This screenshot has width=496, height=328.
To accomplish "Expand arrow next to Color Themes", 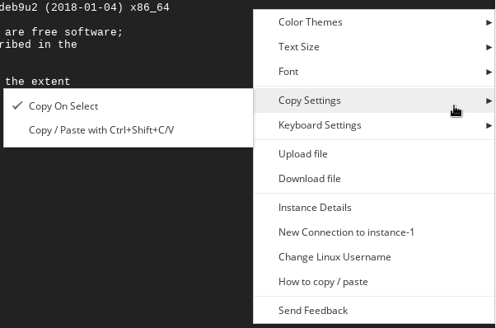I will [x=489, y=22].
